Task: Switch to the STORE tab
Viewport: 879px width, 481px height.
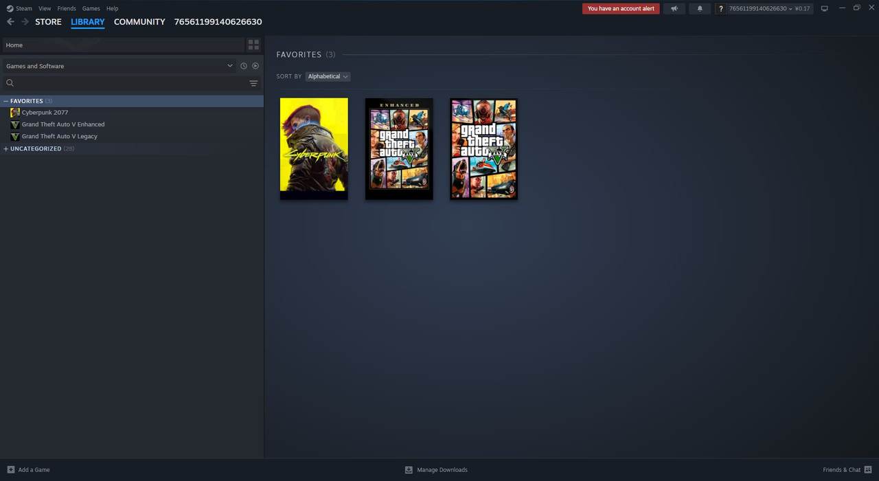Action: (48, 22)
